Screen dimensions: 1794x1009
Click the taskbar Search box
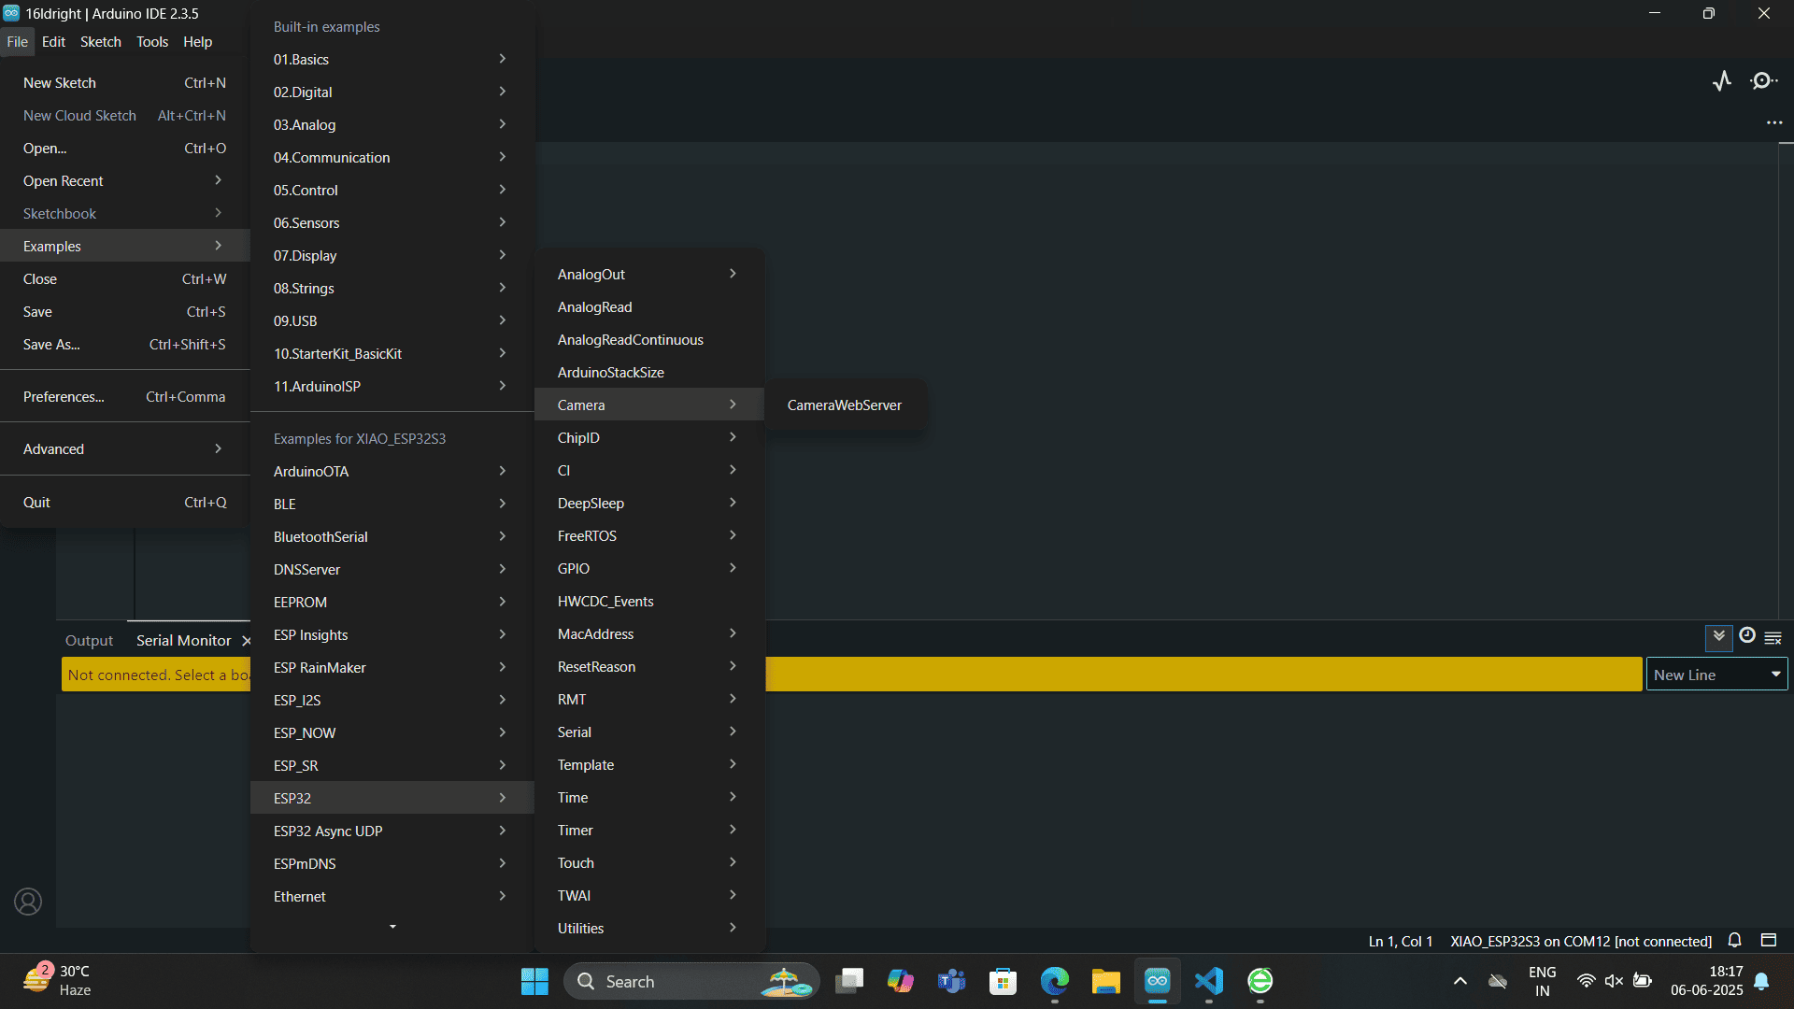click(x=691, y=981)
